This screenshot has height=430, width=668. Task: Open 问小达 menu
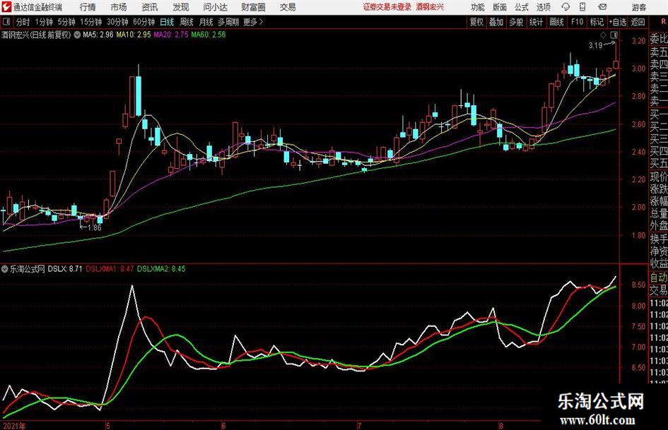(x=215, y=7)
